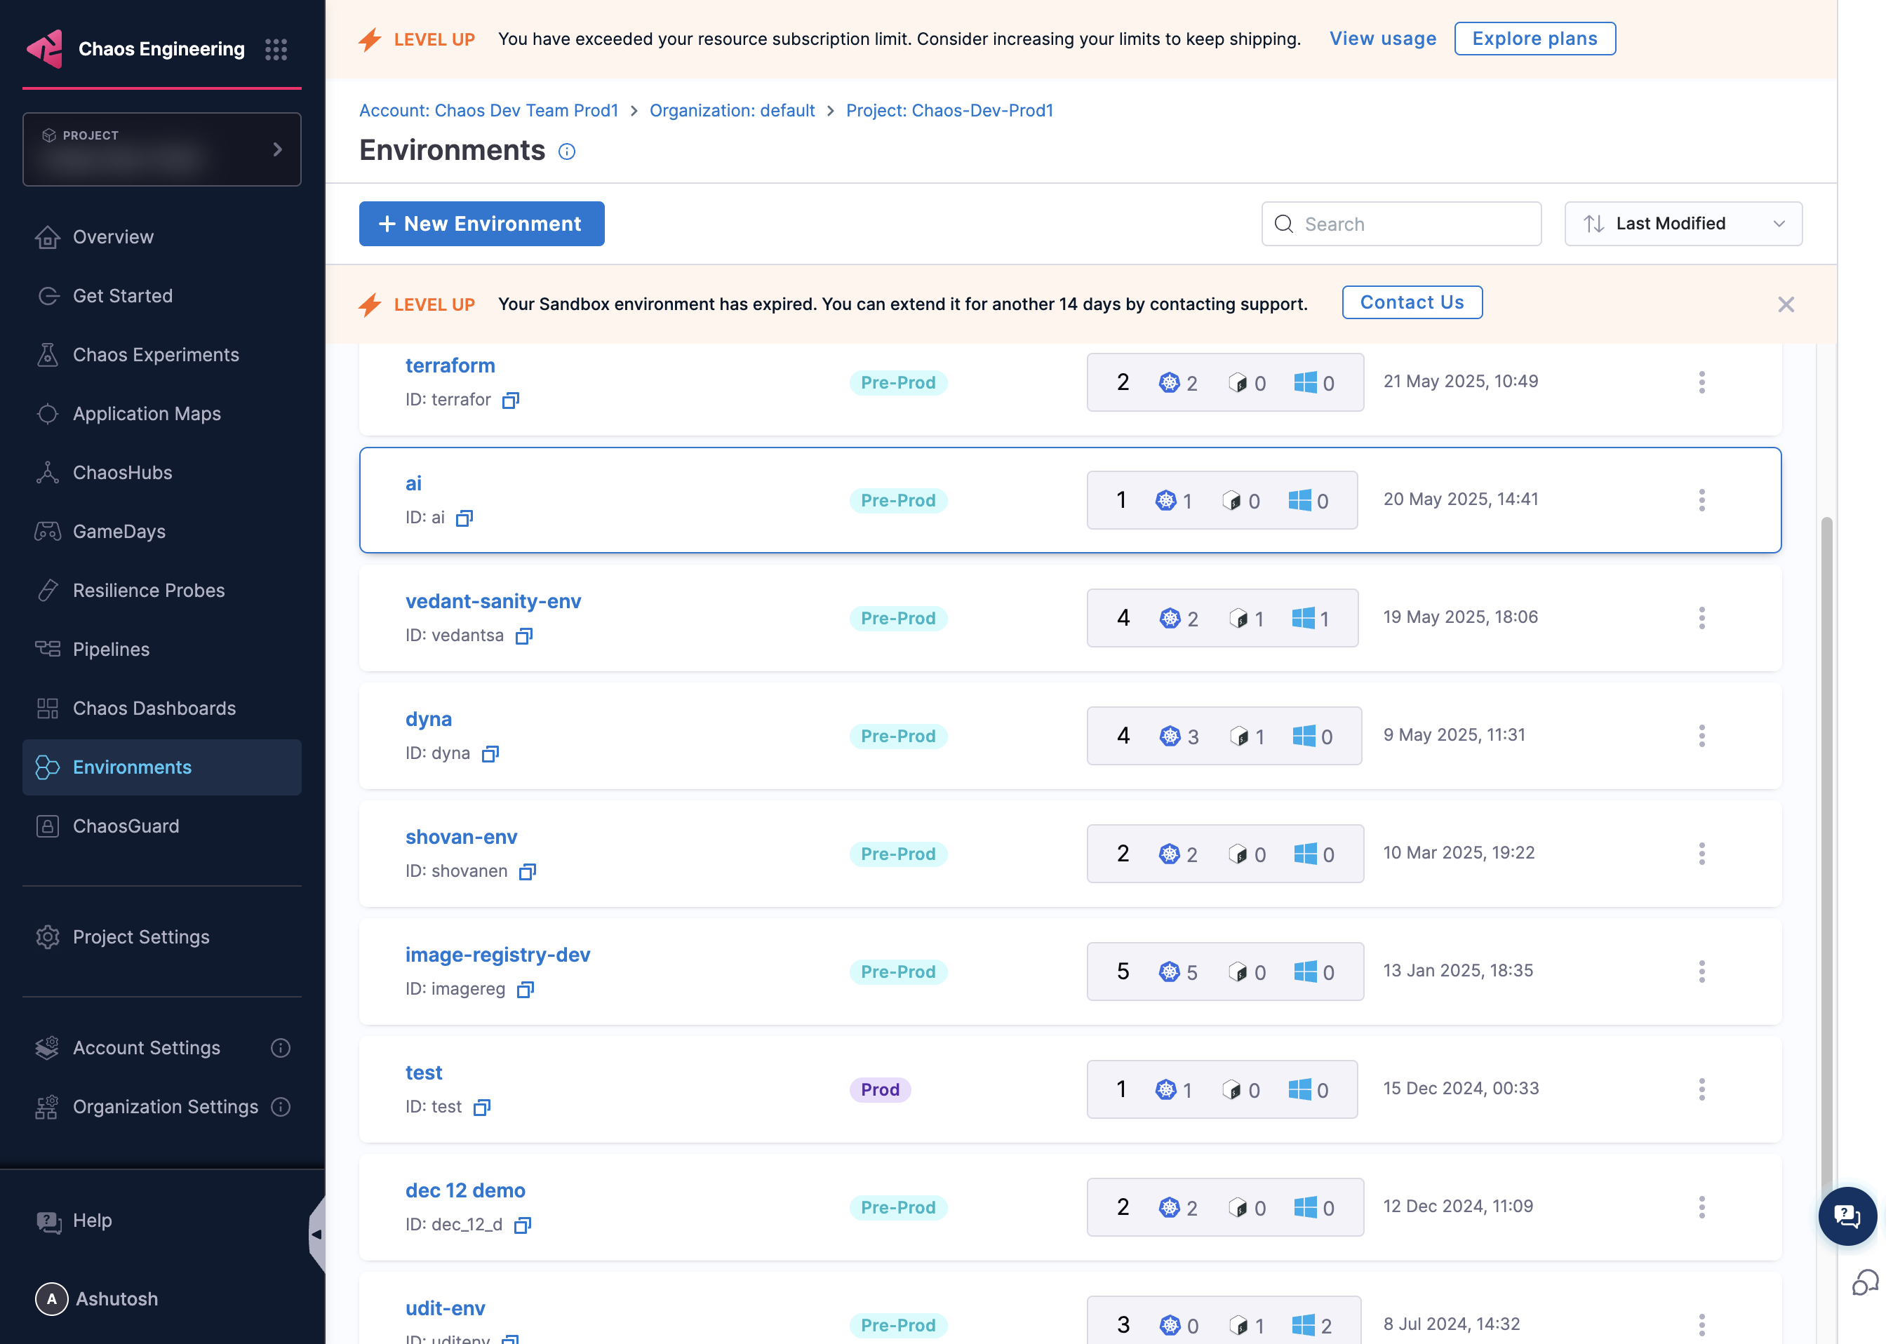Open image-registry-dev environment
This screenshot has height=1344, width=1893.
(497, 955)
